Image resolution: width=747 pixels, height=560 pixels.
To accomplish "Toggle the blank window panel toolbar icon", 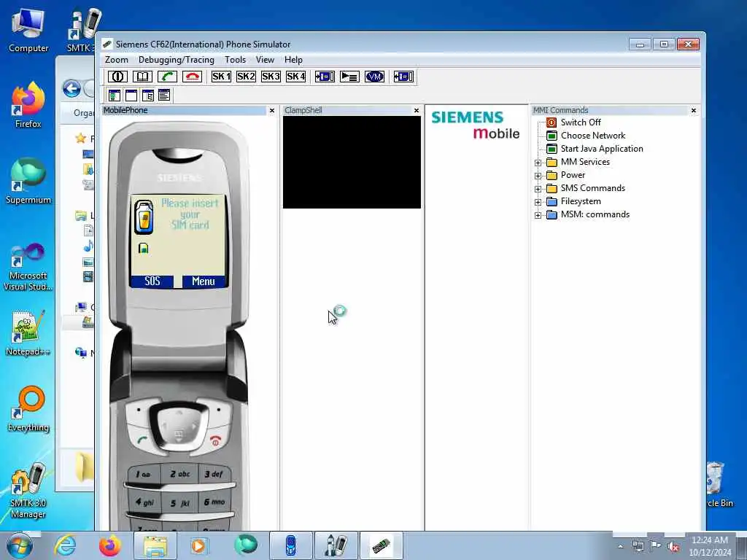I will pos(131,96).
